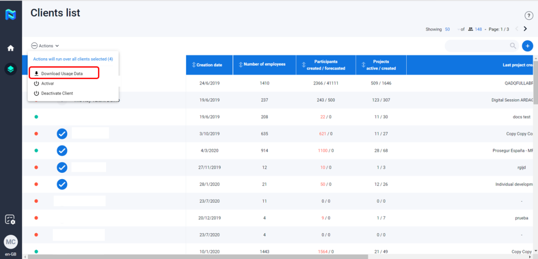Click the search magnifier icon
This screenshot has width=538, height=259.
[513, 46]
